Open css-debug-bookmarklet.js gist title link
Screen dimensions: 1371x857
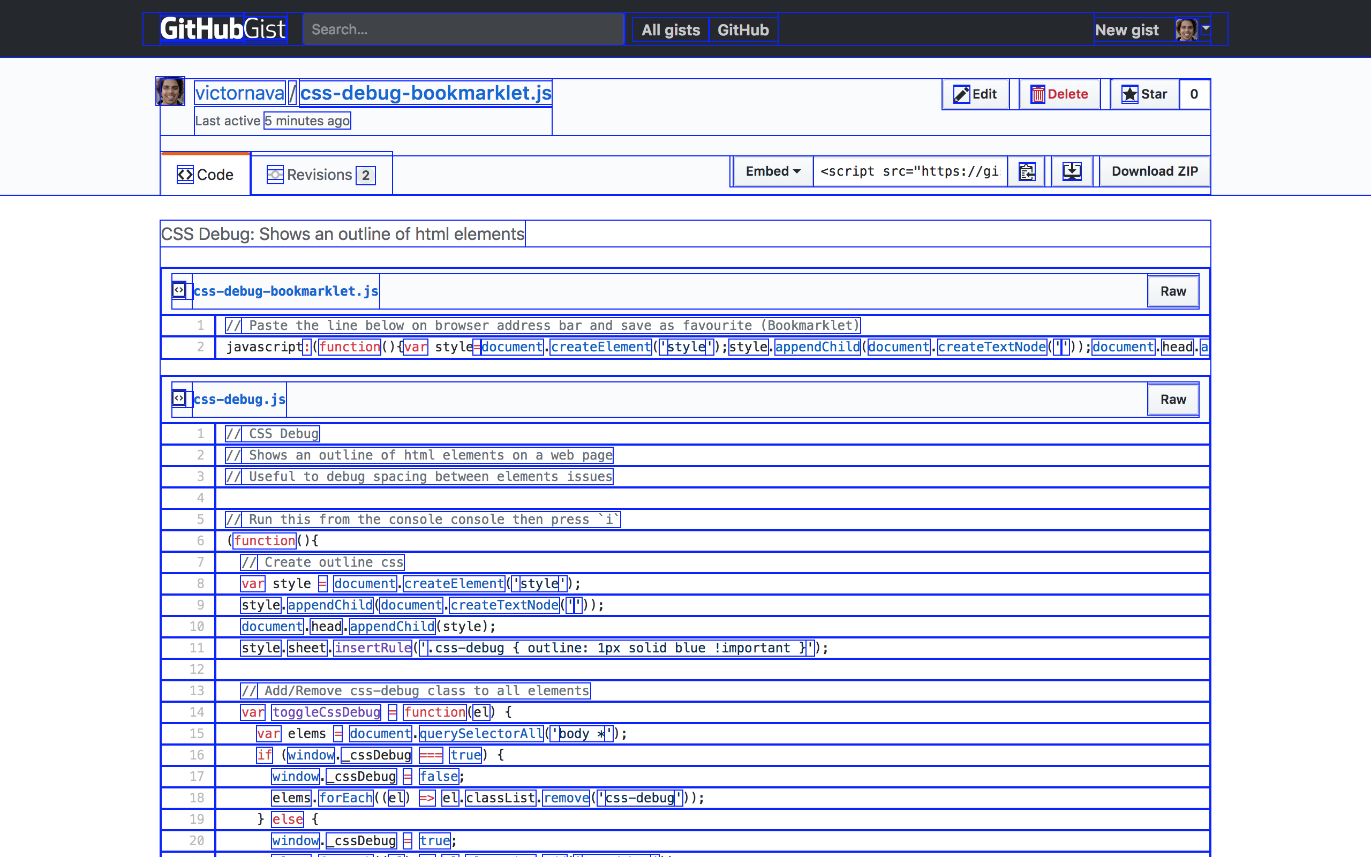pos(425,93)
